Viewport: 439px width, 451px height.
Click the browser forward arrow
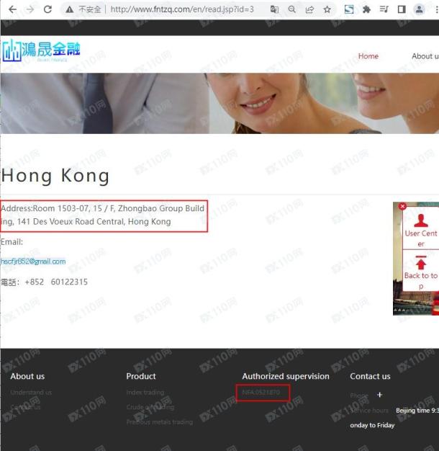point(30,9)
